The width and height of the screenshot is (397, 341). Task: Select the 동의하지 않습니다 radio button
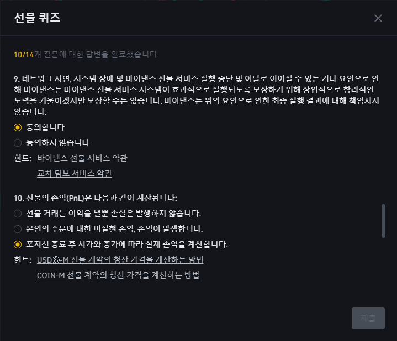(18, 143)
